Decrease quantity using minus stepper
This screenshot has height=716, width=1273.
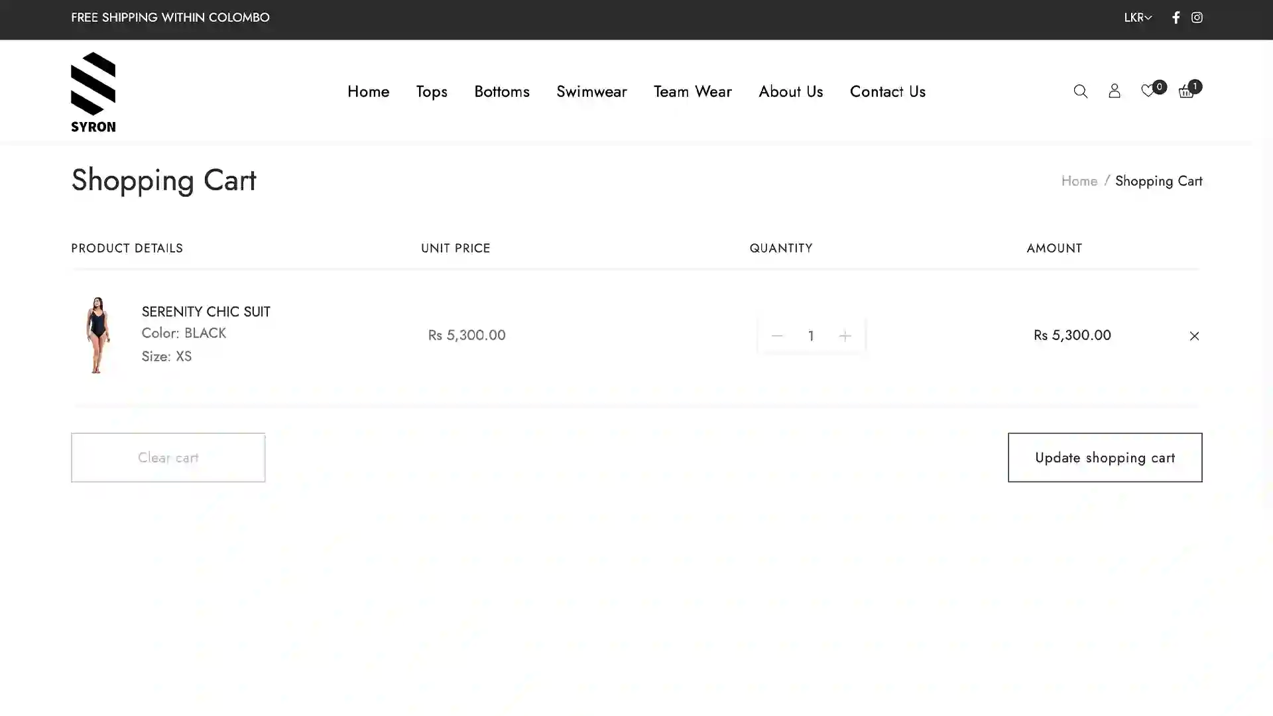776,335
